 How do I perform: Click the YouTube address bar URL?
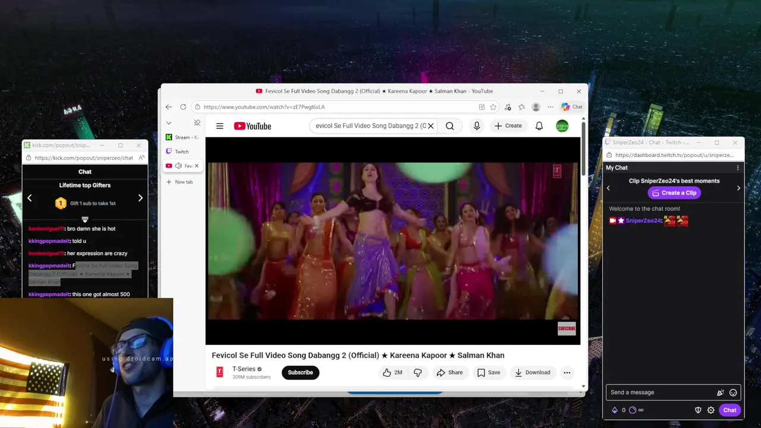click(x=264, y=107)
